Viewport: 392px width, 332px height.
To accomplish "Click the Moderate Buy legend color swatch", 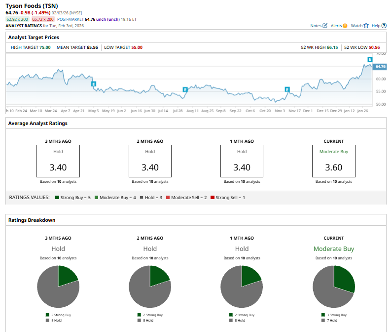I will 97,198.
